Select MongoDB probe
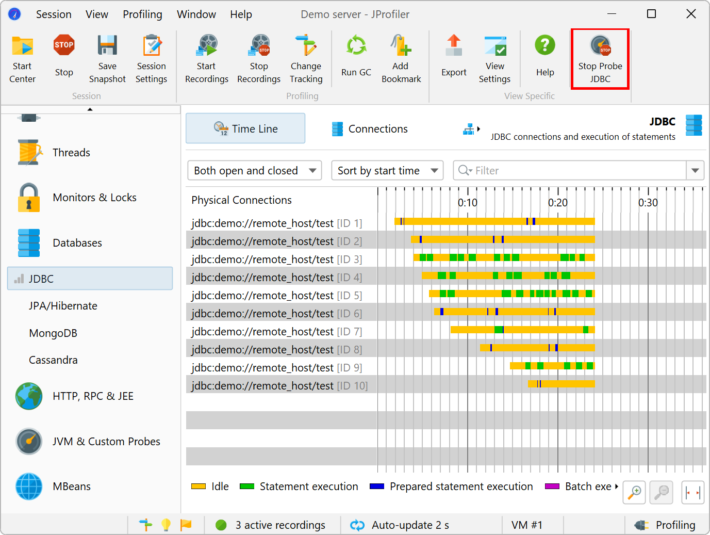The height and width of the screenshot is (535, 710). 53,333
